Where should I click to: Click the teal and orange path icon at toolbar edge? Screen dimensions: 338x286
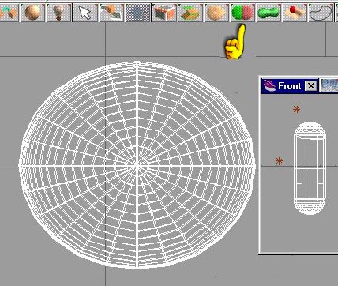(x=9, y=13)
